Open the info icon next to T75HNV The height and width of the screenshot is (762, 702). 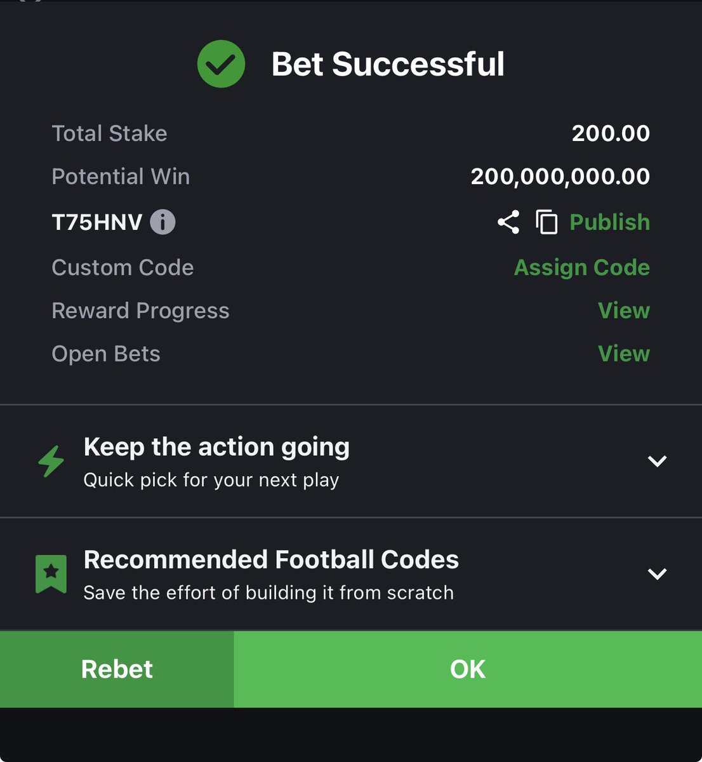[162, 222]
